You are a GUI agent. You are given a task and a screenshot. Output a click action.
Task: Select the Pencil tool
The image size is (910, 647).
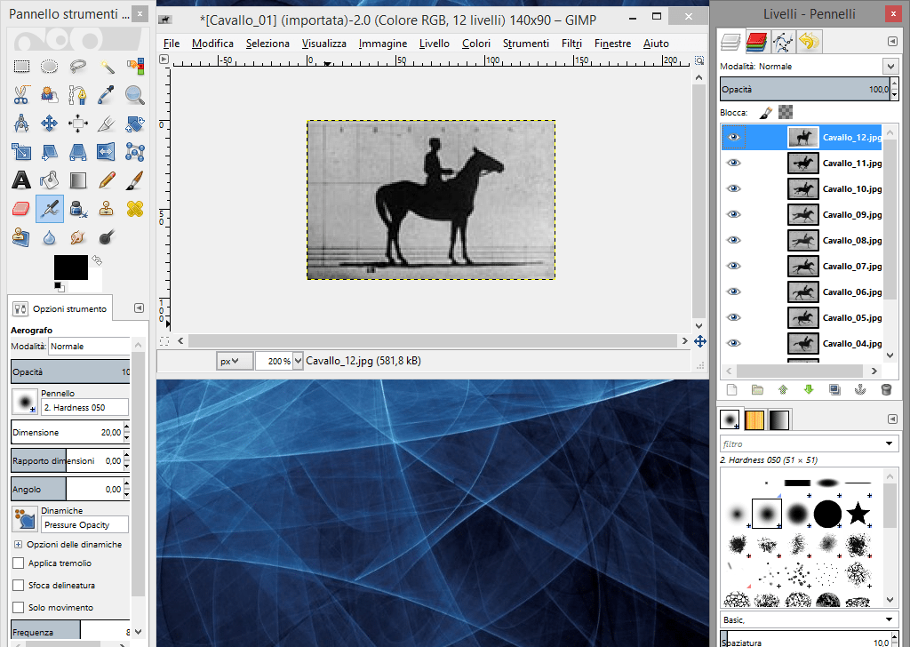pos(107,180)
